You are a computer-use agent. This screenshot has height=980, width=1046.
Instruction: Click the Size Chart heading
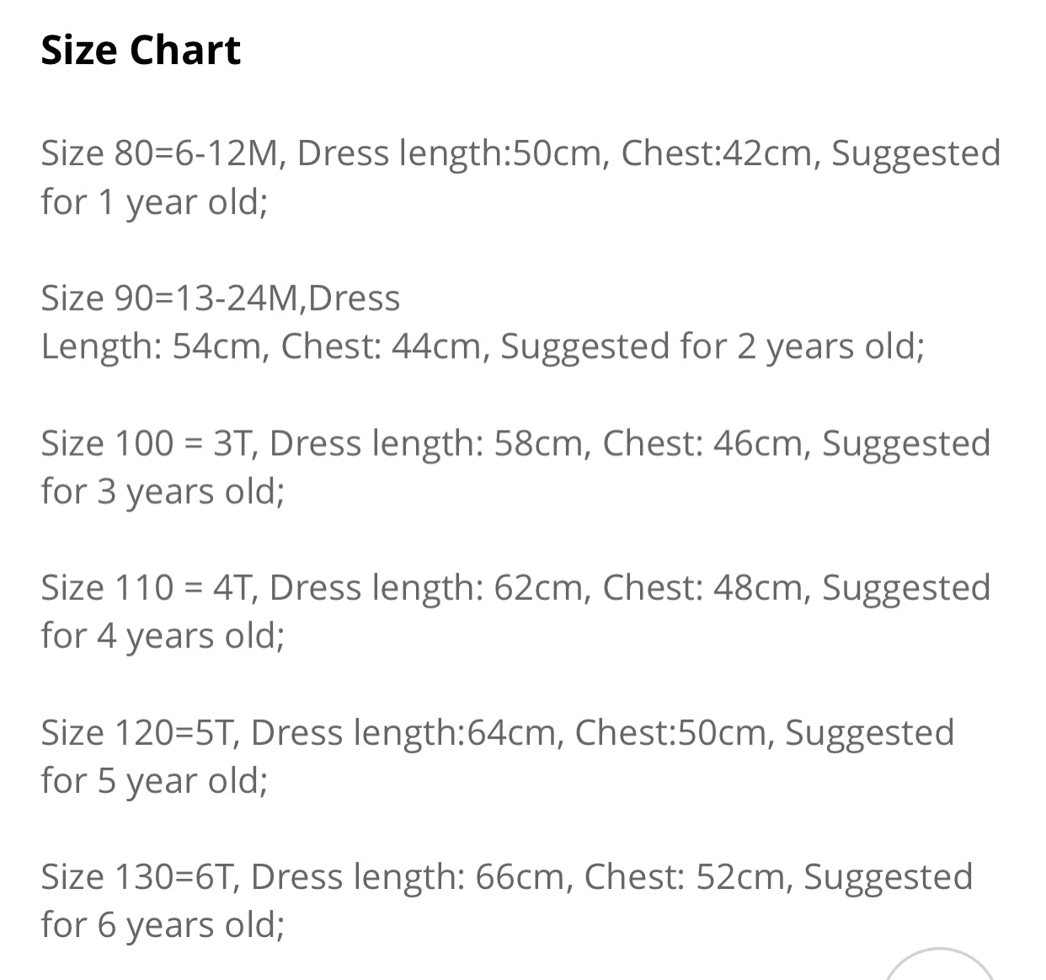coord(141,50)
